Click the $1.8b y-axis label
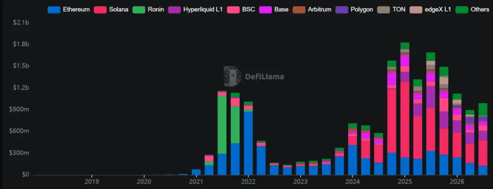Viewport: 493px width, 189px height. tap(21, 44)
